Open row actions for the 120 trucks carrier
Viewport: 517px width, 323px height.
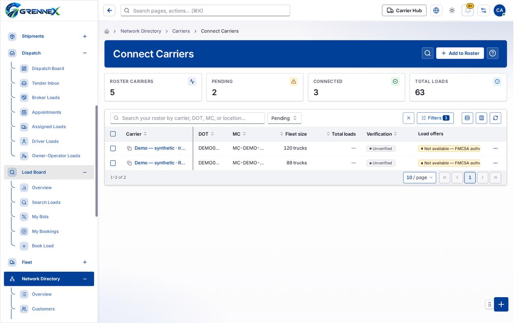tap(496, 149)
